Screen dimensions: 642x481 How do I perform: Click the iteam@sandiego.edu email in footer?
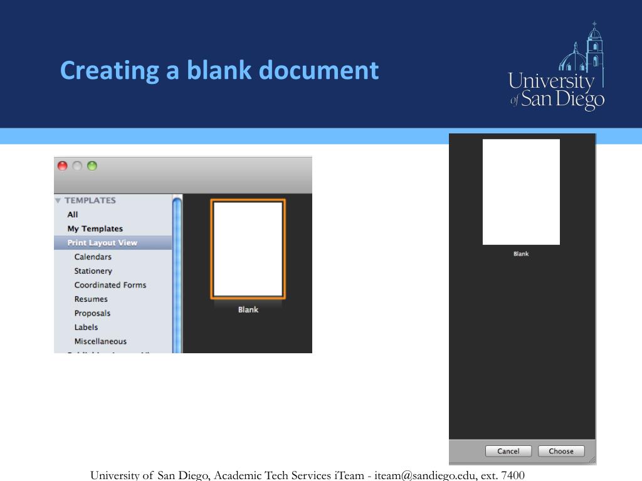click(426, 475)
